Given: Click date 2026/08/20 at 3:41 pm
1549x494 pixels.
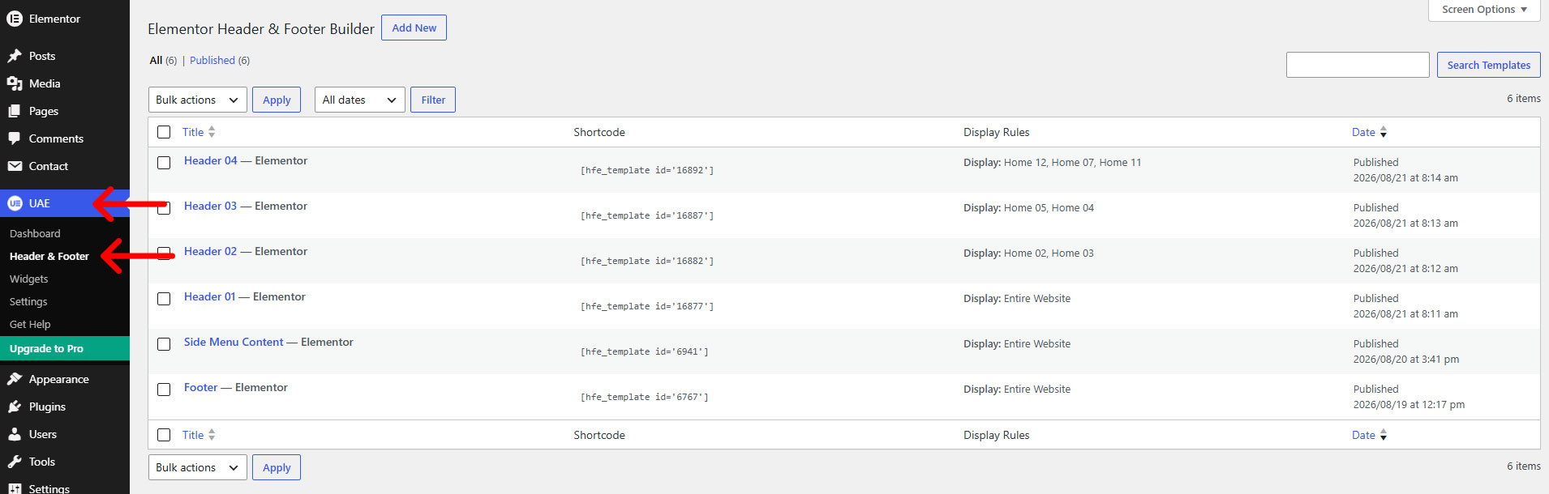Looking at the screenshot, I should (x=1406, y=359).
